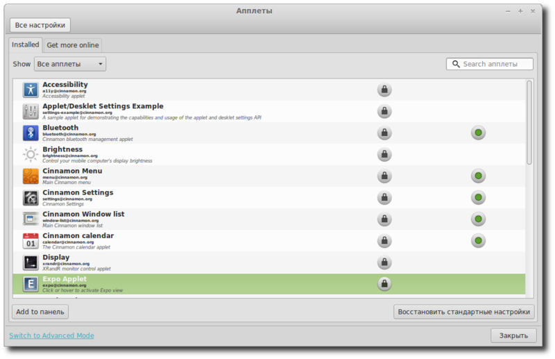Click the lock icon in Cinnamon Menu row
555x359 pixels.
click(384, 176)
